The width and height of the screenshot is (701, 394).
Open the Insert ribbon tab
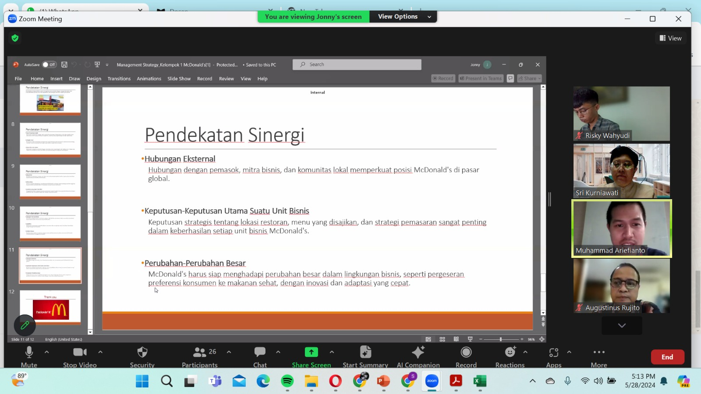click(57, 79)
